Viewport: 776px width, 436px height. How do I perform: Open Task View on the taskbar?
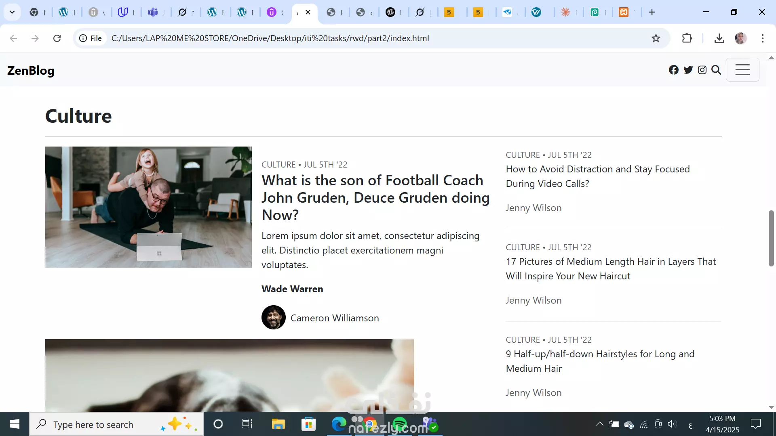point(247,424)
